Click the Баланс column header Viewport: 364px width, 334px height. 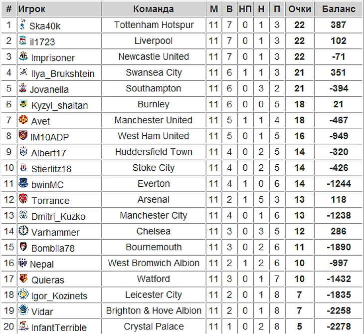pos(339,9)
